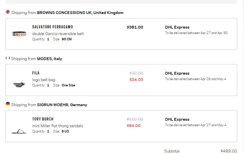The image size is (244, 154).
Task: Click the $24.00 sale price
Action: point(136,79)
